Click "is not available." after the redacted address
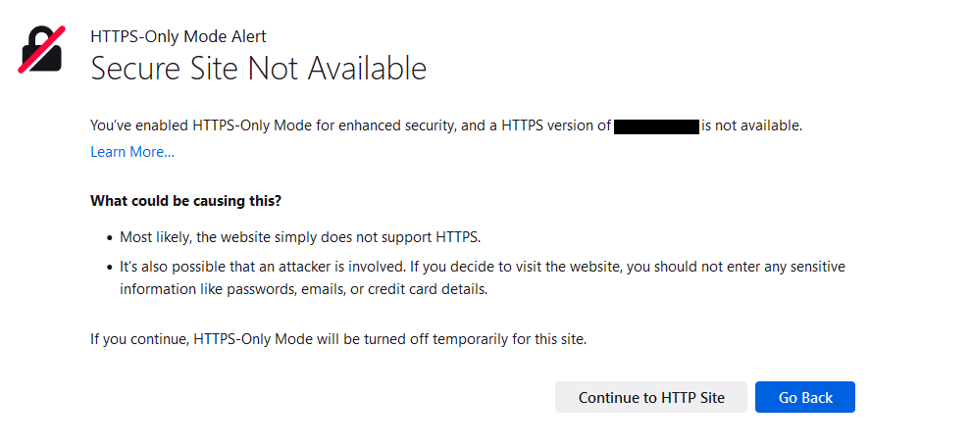Image resolution: width=971 pixels, height=448 pixels. pyautogui.click(x=751, y=126)
